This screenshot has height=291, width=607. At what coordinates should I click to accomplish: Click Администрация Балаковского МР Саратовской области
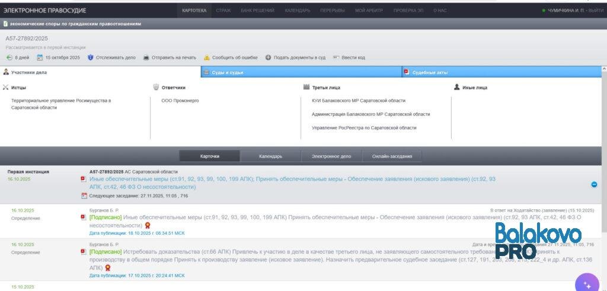[x=371, y=114]
